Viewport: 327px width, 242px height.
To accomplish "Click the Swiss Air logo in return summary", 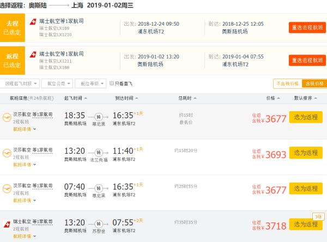I will 33,55.
